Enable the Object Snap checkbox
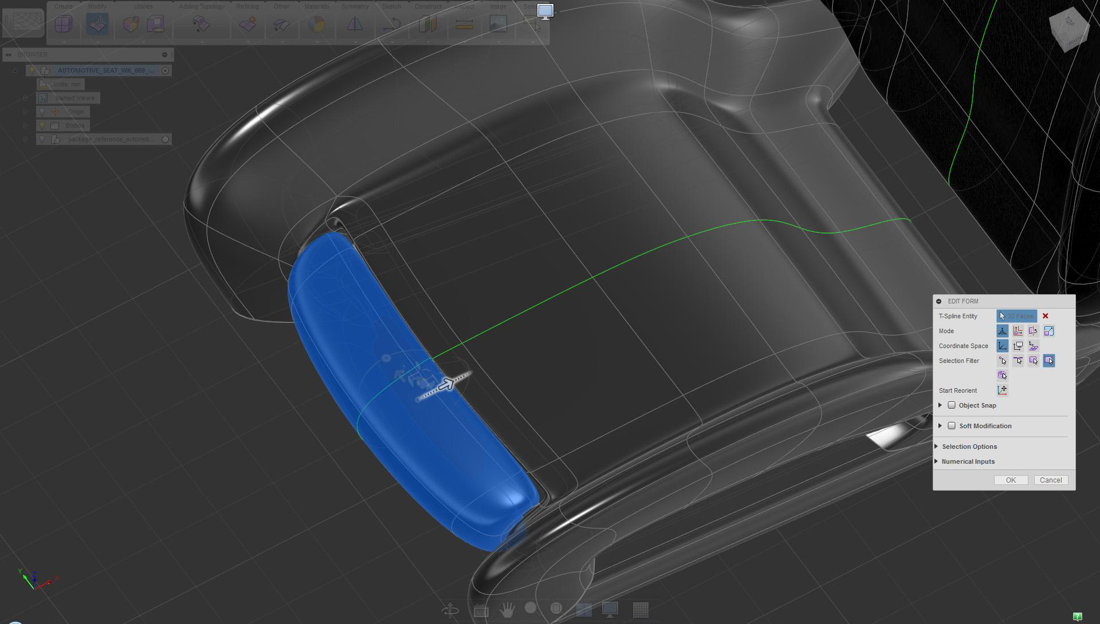The width and height of the screenshot is (1100, 624). (952, 405)
